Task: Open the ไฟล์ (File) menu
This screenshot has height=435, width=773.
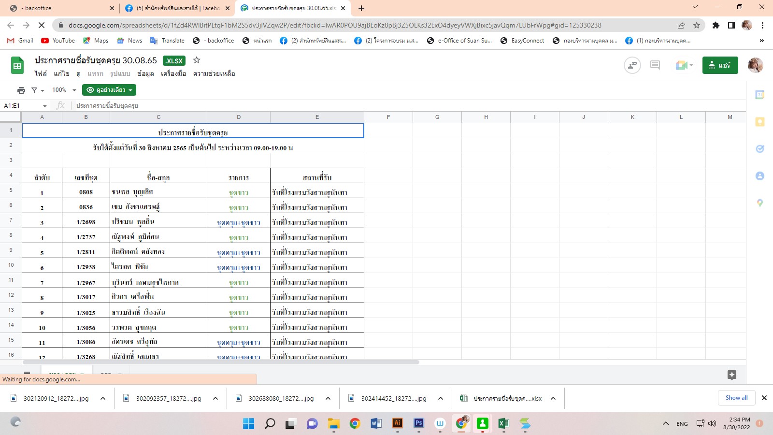Action: click(41, 73)
